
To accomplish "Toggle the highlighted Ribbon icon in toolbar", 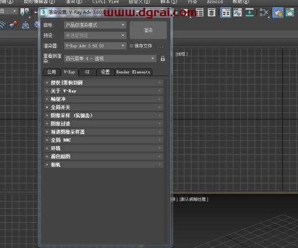I will (226, 13).
